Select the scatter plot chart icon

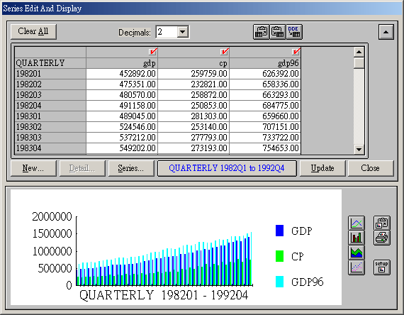357,267
